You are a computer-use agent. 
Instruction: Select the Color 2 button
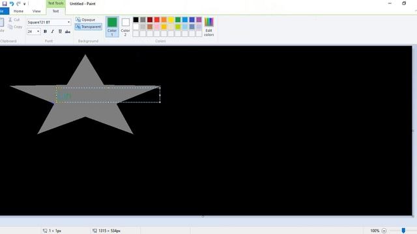(x=125, y=27)
